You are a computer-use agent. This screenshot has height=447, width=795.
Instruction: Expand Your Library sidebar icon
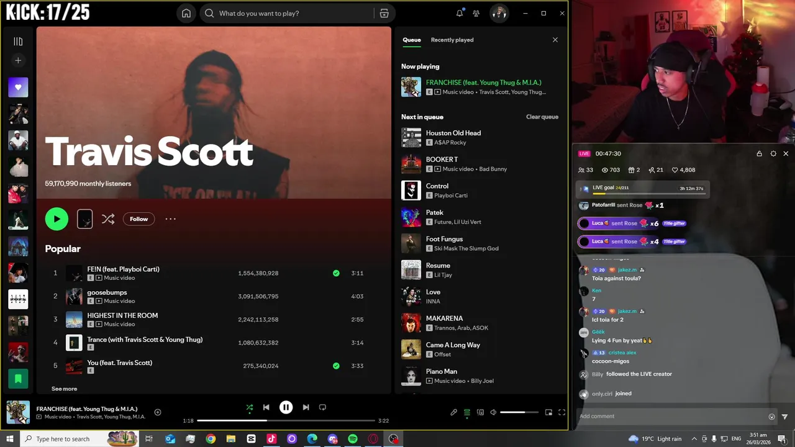[18, 42]
